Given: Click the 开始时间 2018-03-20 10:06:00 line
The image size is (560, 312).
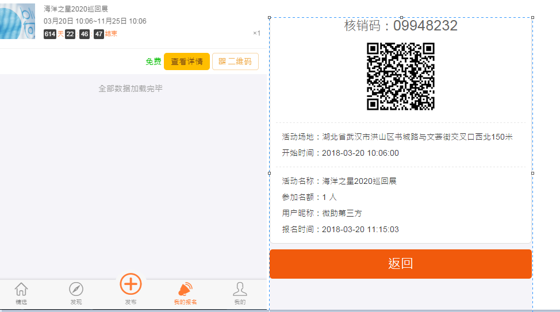Looking at the screenshot, I should pos(340,153).
